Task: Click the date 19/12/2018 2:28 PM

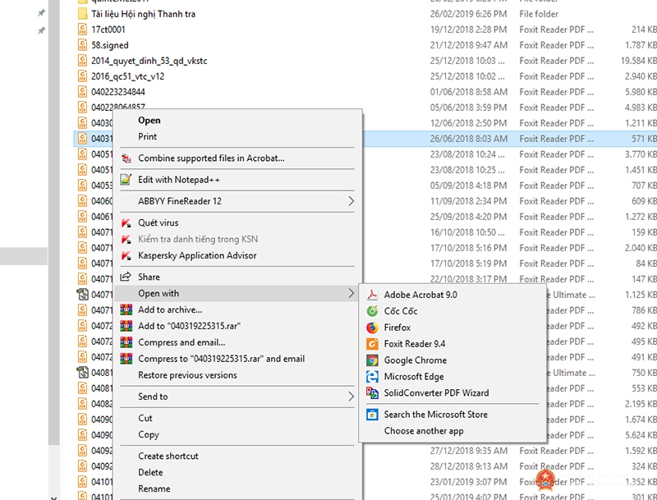Action: 468,30
